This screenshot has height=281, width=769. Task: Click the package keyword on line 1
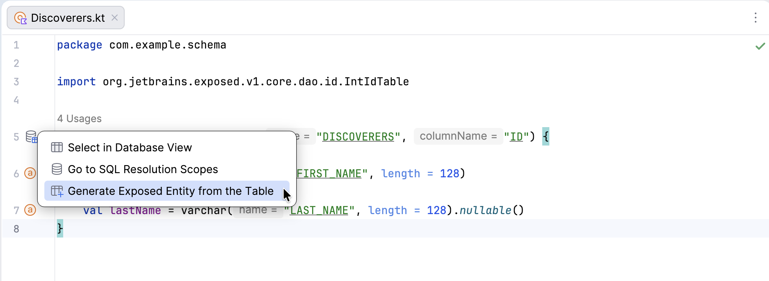79,45
